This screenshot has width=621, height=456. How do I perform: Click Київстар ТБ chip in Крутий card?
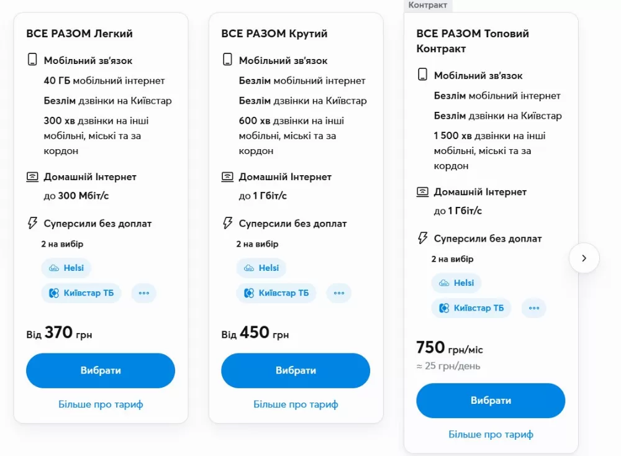pyautogui.click(x=276, y=293)
